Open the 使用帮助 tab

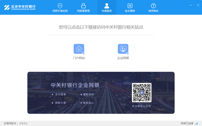tap(153, 8)
